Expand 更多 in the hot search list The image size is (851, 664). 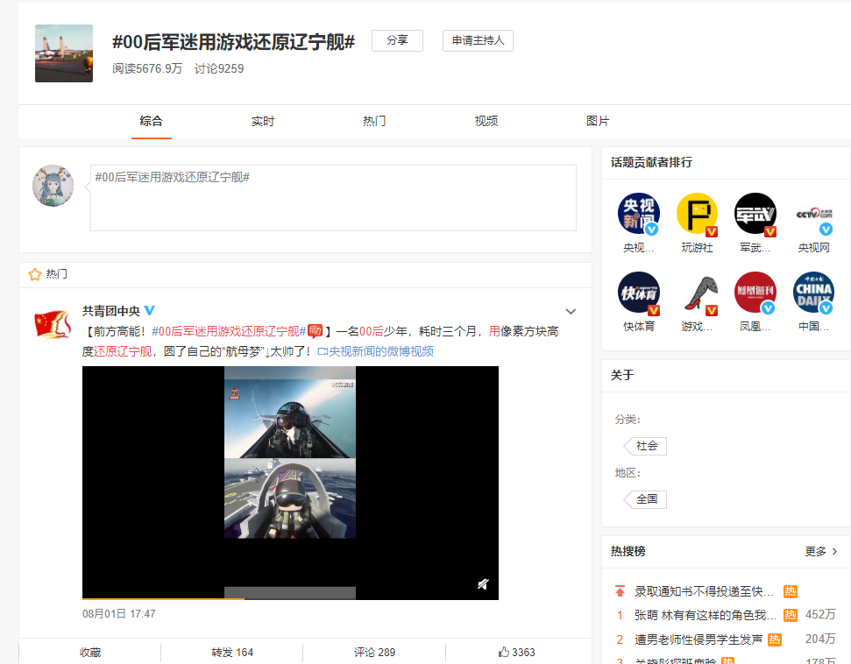tap(820, 551)
